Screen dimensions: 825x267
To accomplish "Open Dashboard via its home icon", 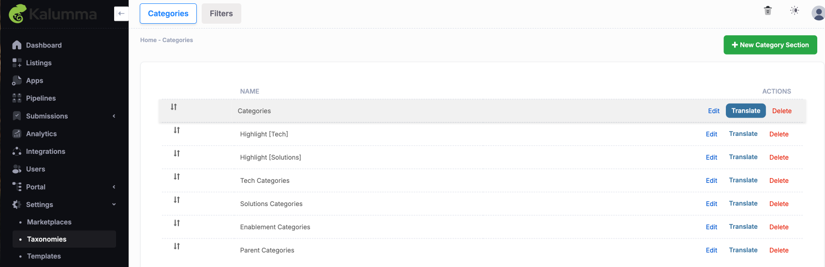I will click(17, 45).
